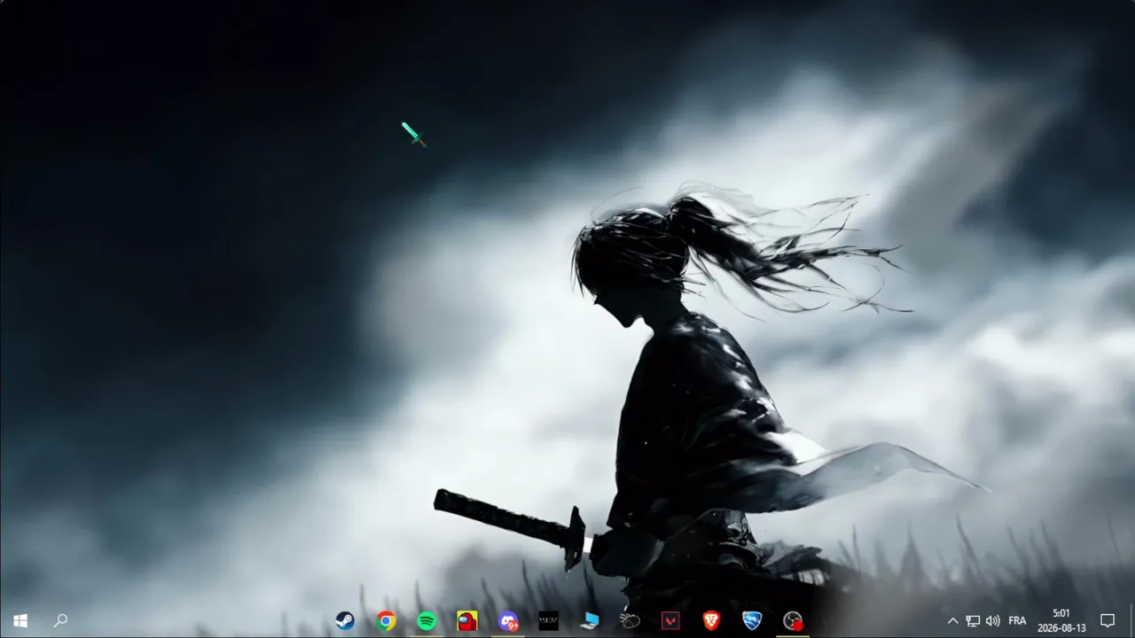
Task: Click the Show desktop strip
Action: coord(1132,620)
